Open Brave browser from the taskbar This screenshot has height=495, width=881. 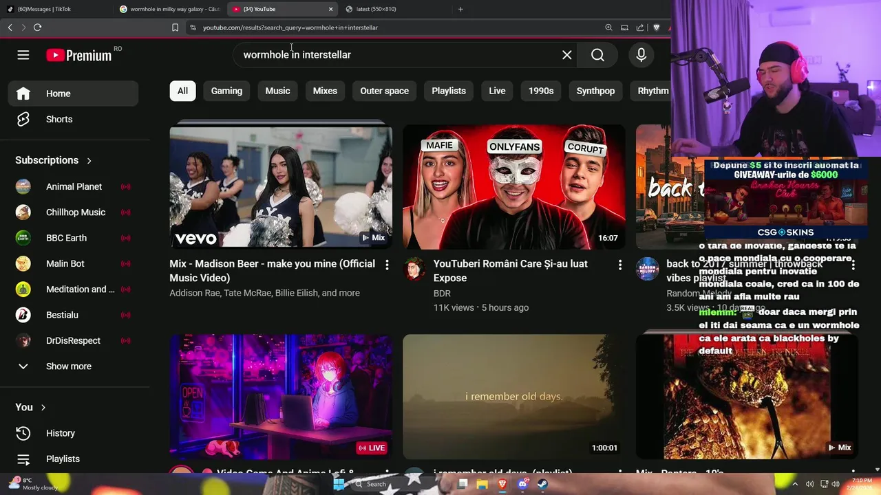click(x=502, y=484)
